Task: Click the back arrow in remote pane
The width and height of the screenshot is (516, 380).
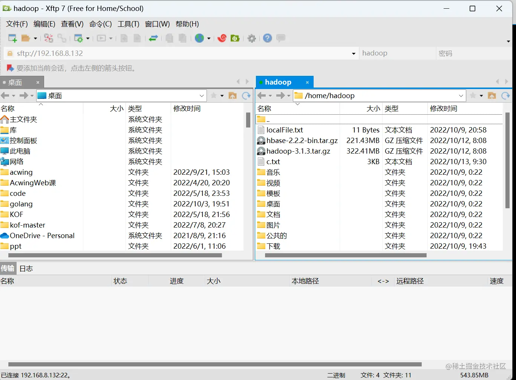Action: pos(262,96)
